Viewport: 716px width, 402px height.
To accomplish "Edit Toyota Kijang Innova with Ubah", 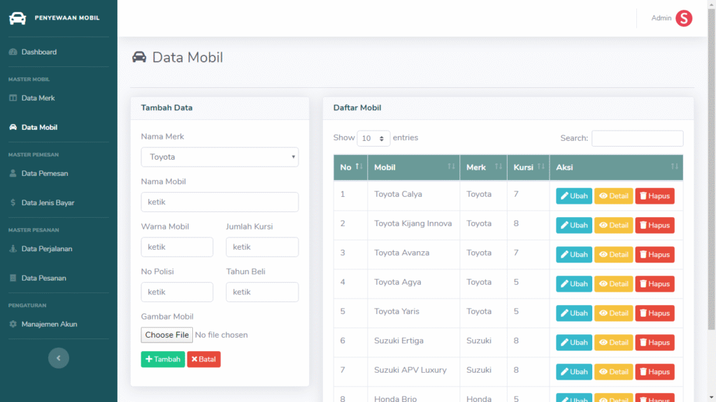I will coord(574,225).
